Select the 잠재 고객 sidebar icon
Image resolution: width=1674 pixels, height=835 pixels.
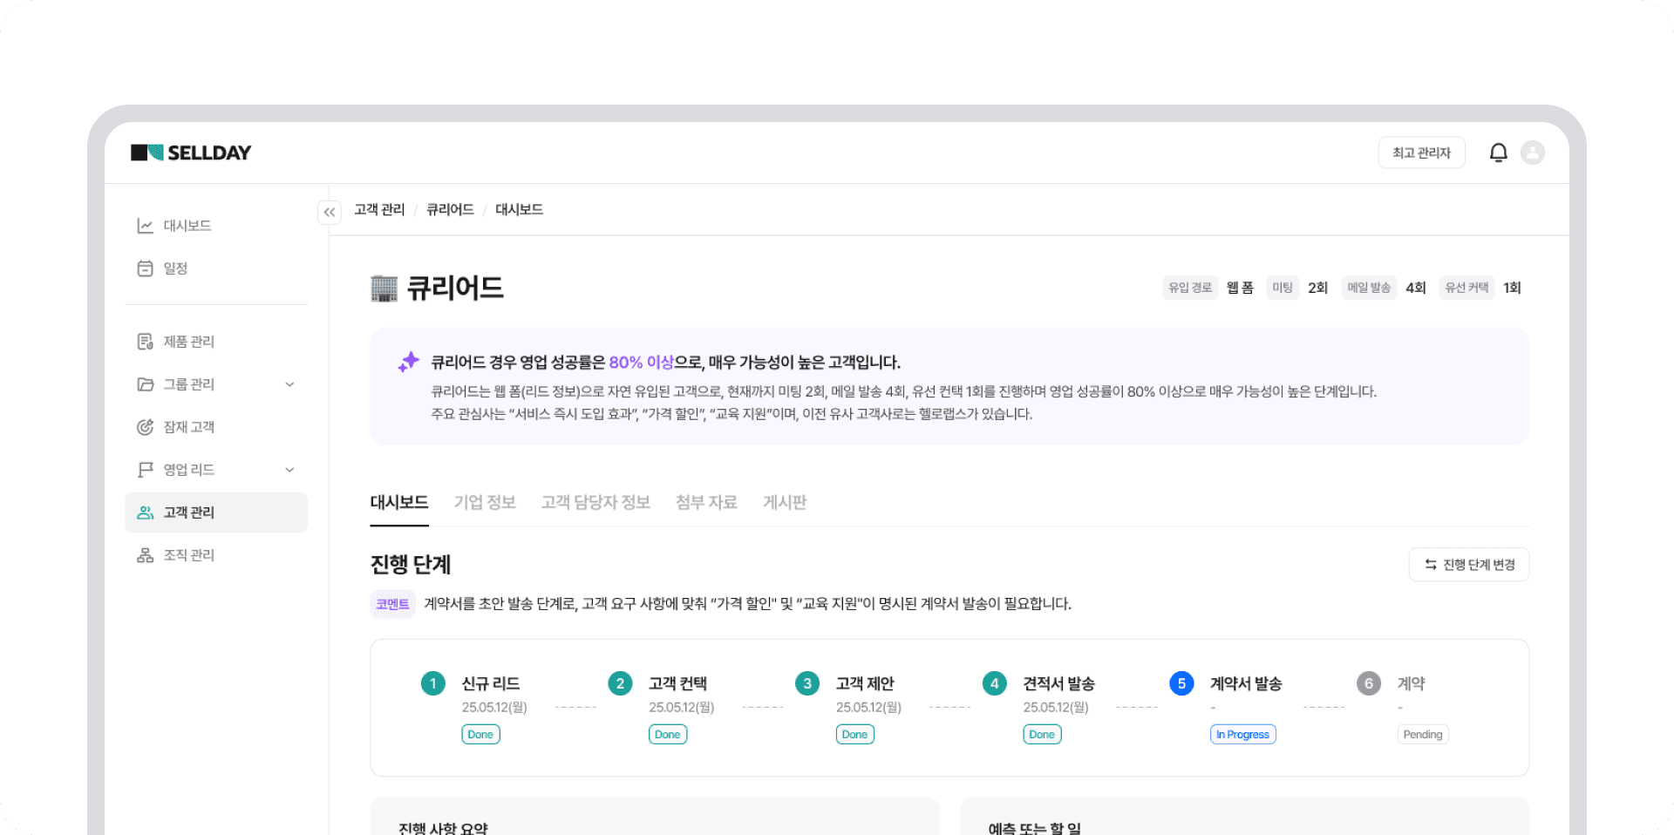145,426
